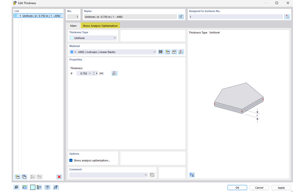This screenshot has height=192, width=305.
Task: Click the function fx icon
Action: pyautogui.click(x=56, y=187)
